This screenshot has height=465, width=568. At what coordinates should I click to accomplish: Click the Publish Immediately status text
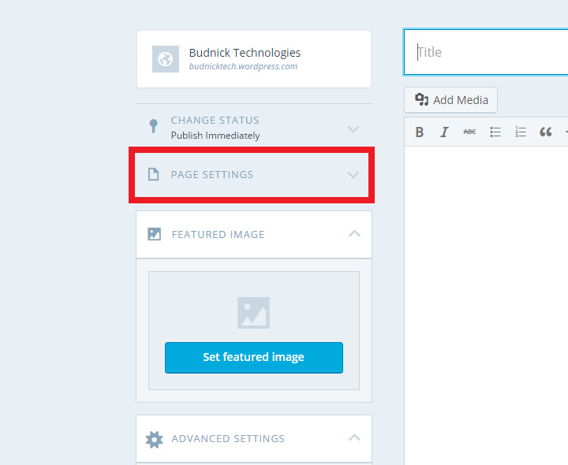(215, 136)
